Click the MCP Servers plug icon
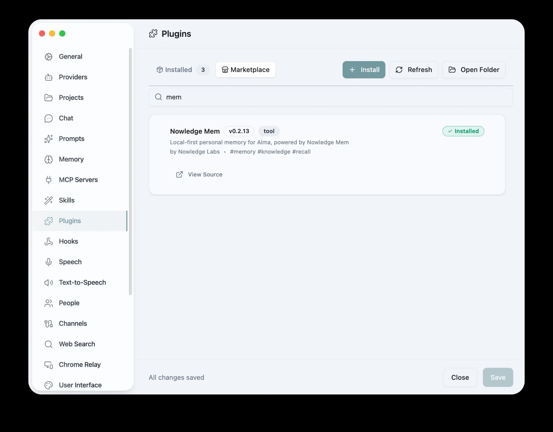The height and width of the screenshot is (432, 553). tap(49, 180)
